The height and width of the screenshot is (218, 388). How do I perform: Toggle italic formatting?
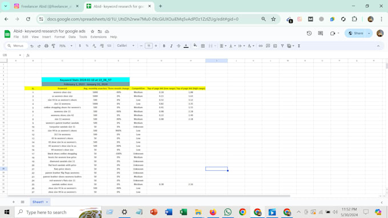(171, 46)
